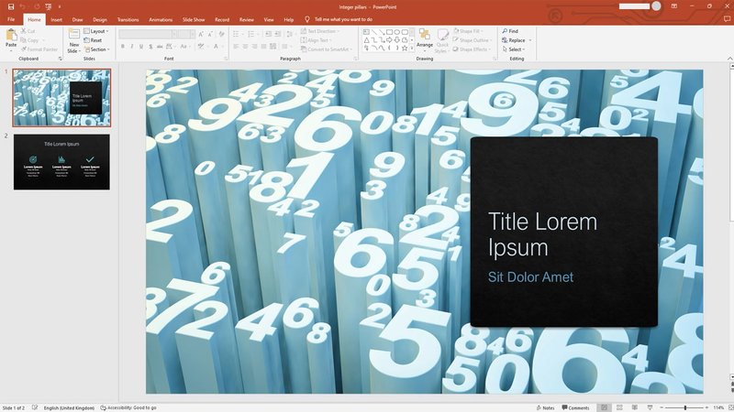Switch to the Design tab
This screenshot has width=734, height=412.
click(100, 19)
